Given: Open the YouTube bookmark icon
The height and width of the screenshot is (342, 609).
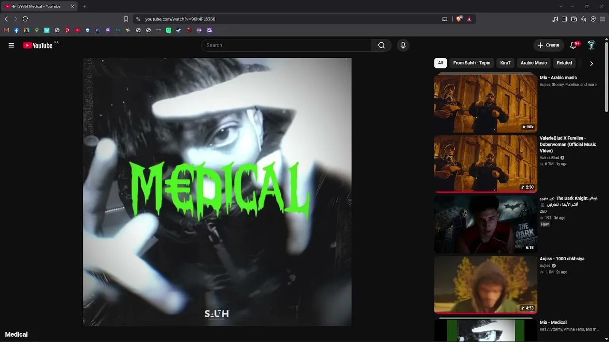Looking at the screenshot, I should pyautogui.click(x=78, y=30).
